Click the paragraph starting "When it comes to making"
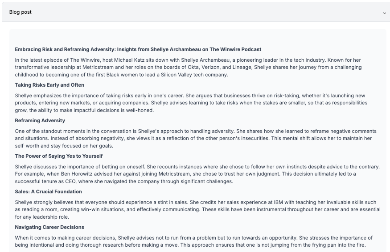This screenshot has height=252, width=390. click(x=194, y=241)
